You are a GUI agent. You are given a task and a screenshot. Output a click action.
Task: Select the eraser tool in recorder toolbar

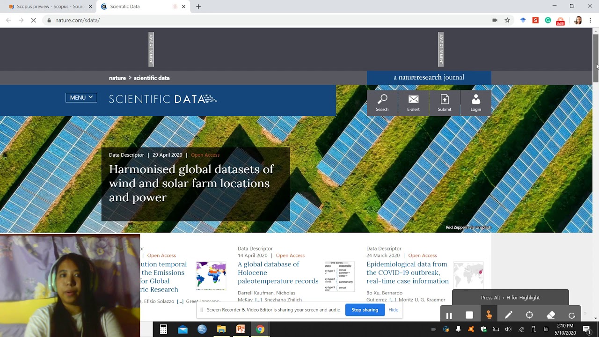pos(551,315)
